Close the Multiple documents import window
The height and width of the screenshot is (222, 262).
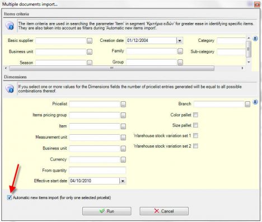(x=257, y=4)
